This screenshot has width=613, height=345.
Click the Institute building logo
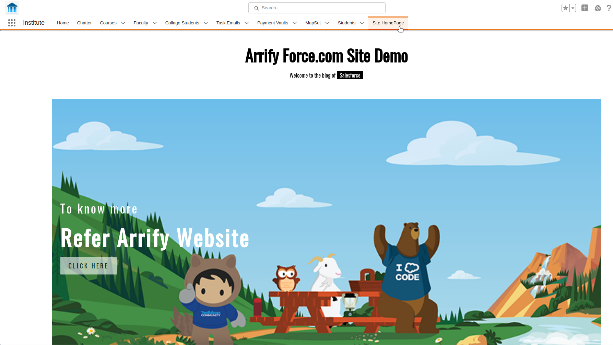pos(12,8)
